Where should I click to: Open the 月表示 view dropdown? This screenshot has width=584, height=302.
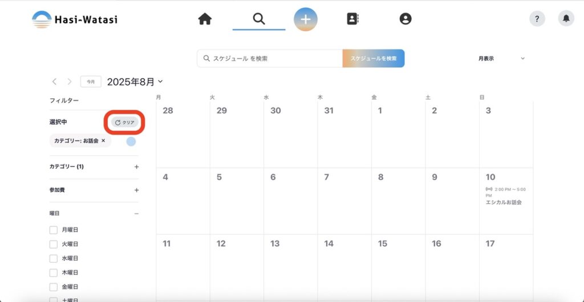(501, 59)
